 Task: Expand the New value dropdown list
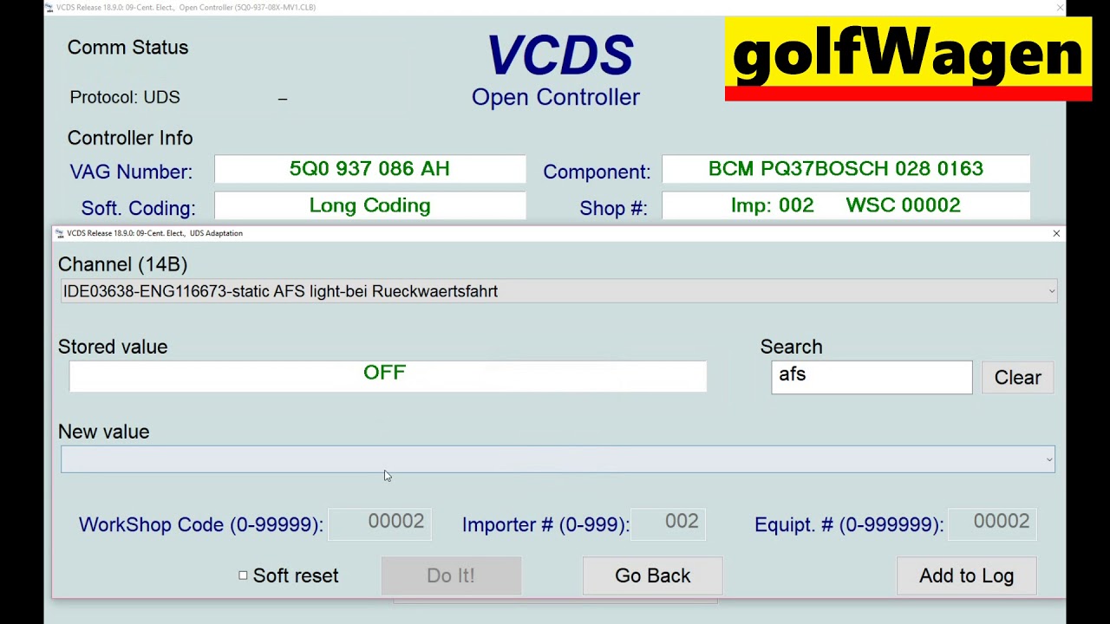[x=558, y=459]
